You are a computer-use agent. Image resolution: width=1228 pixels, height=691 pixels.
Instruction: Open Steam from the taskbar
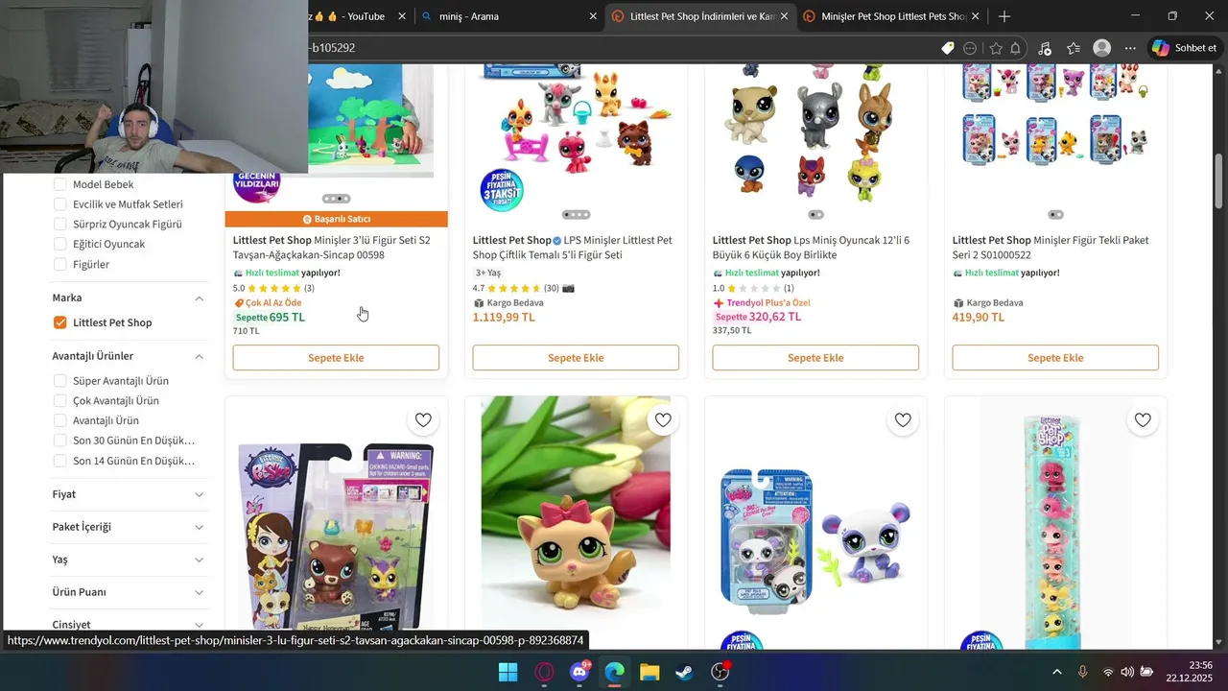(684, 672)
